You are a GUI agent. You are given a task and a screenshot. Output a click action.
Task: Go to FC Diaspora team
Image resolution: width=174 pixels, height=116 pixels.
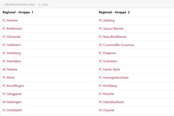107,53
